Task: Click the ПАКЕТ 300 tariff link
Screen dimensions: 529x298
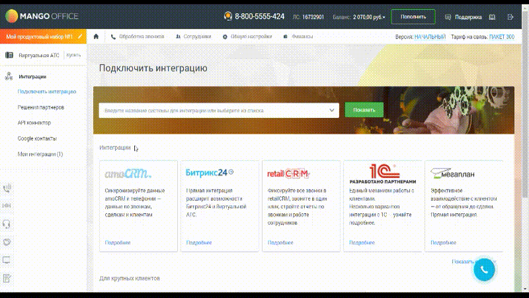Action: pos(502,36)
